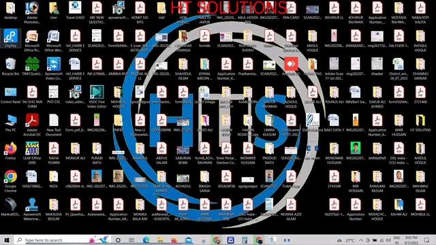Open the DHANRAJ SARKAR folder
This screenshot has height=245, width=436.
[420, 68]
